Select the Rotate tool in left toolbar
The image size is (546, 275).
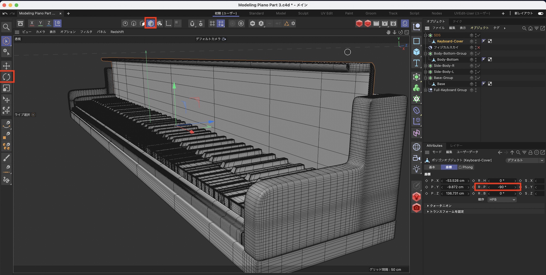pyautogui.click(x=7, y=77)
